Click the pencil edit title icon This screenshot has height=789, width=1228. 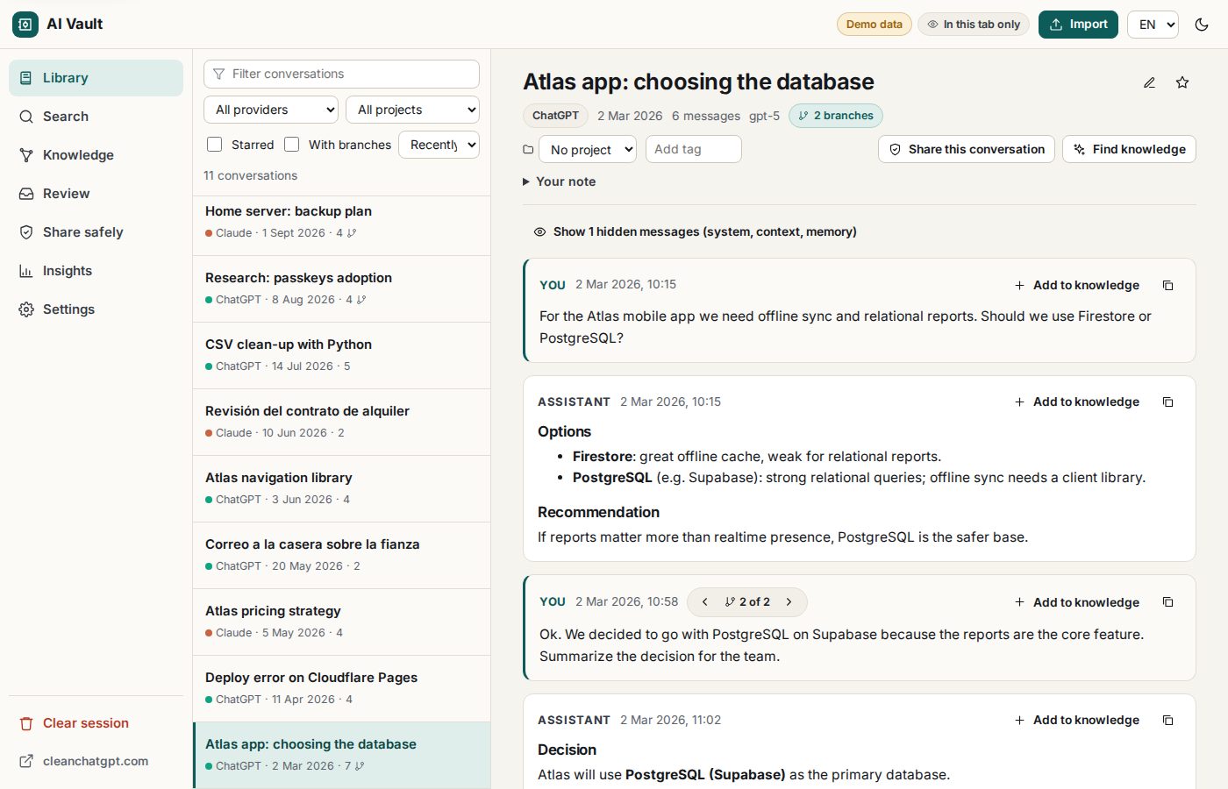point(1149,82)
